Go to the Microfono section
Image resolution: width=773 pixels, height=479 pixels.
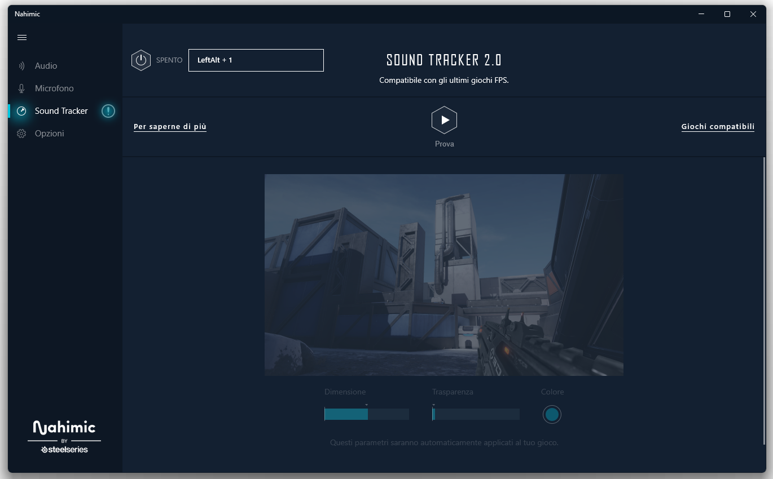coord(54,88)
